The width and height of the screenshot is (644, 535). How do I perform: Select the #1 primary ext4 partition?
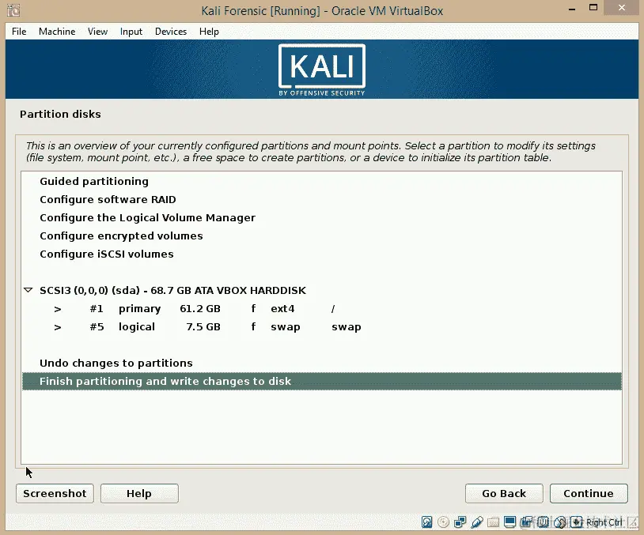pyautogui.click(x=321, y=308)
